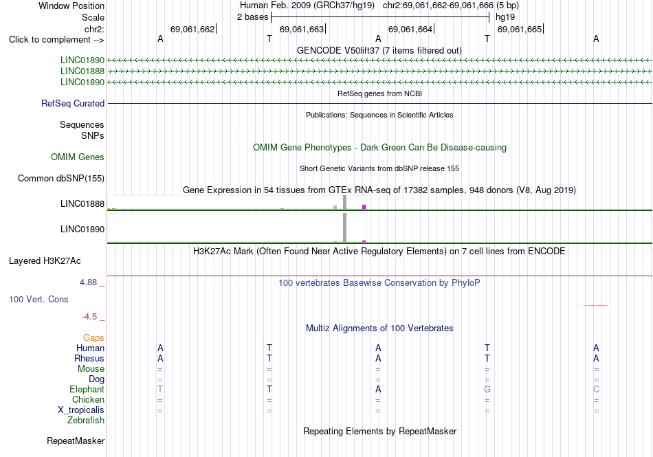653x457 pixels.
Task: Click the orange 'Gaps' label
Action: tap(93, 337)
